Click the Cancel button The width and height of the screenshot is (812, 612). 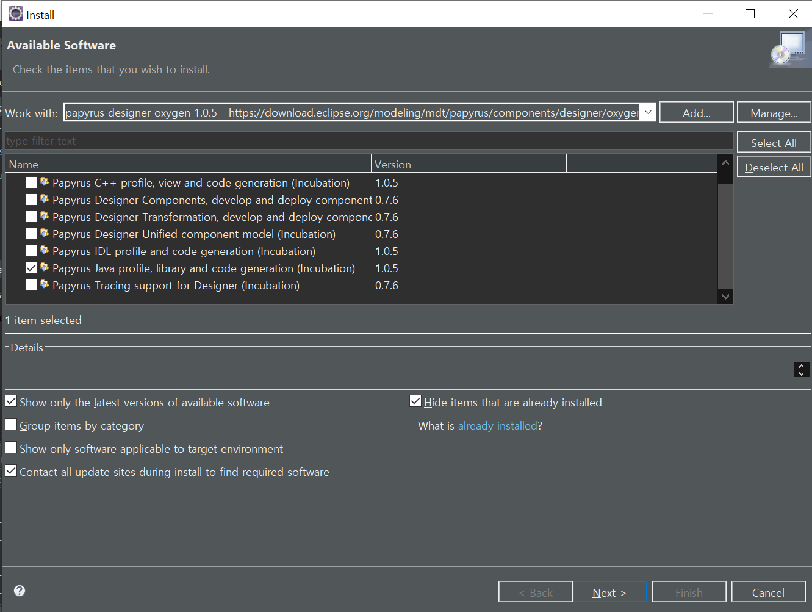[768, 592]
